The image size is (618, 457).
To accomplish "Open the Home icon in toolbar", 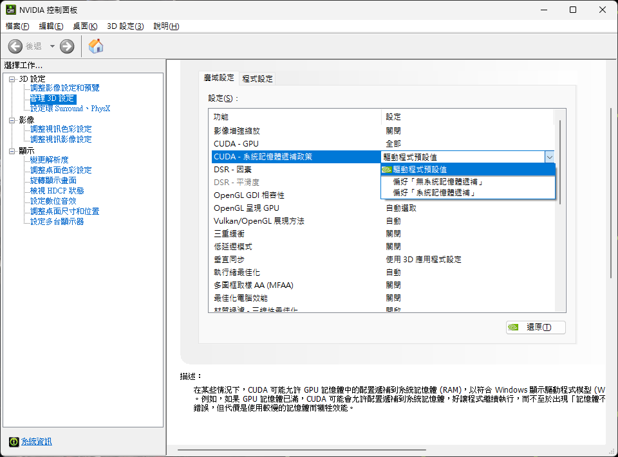I will point(96,46).
